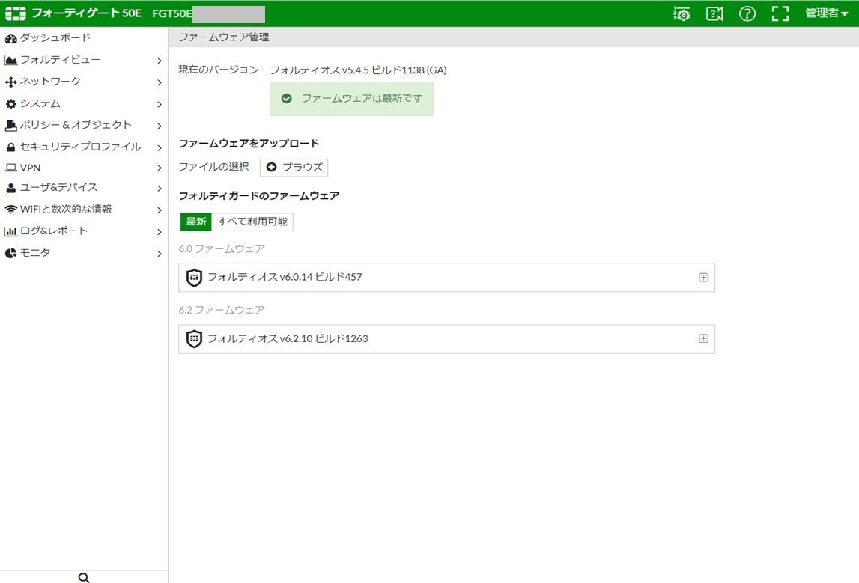Click the Security Profiles lock icon

(10, 147)
